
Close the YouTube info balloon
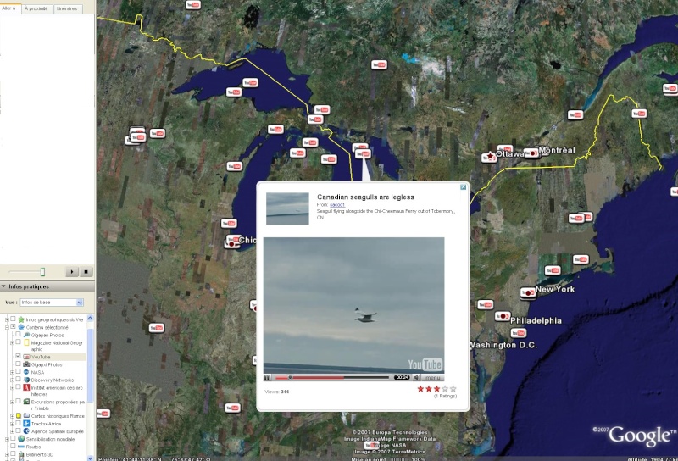(463, 186)
